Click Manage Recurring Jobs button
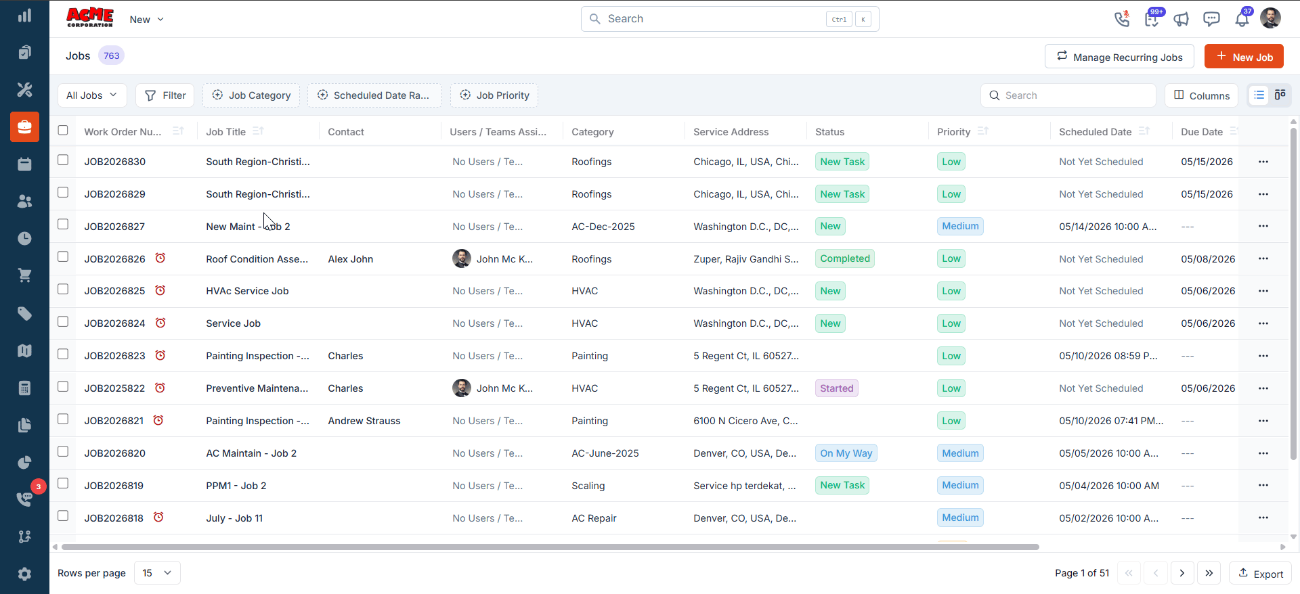Viewport: 1300px width, 594px height. [1120, 57]
